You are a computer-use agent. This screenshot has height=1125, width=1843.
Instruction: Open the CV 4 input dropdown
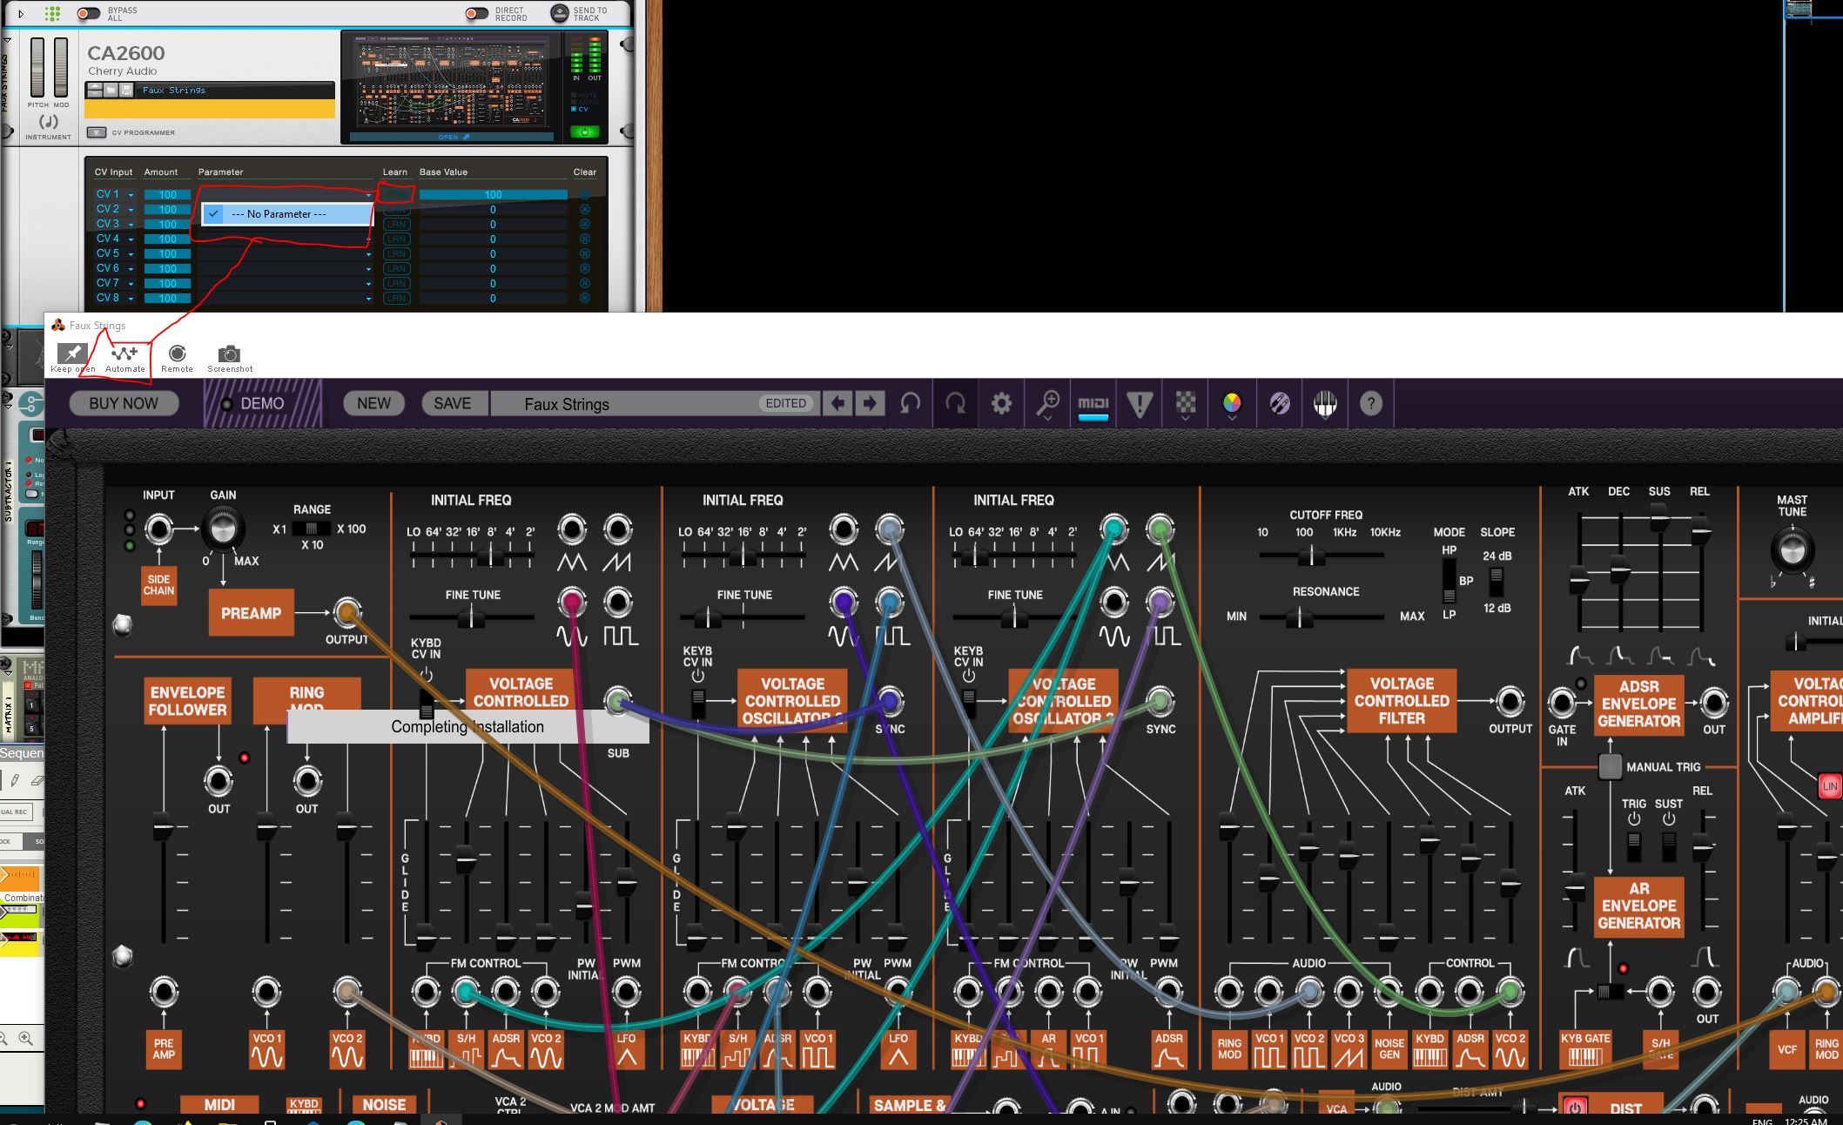point(115,239)
